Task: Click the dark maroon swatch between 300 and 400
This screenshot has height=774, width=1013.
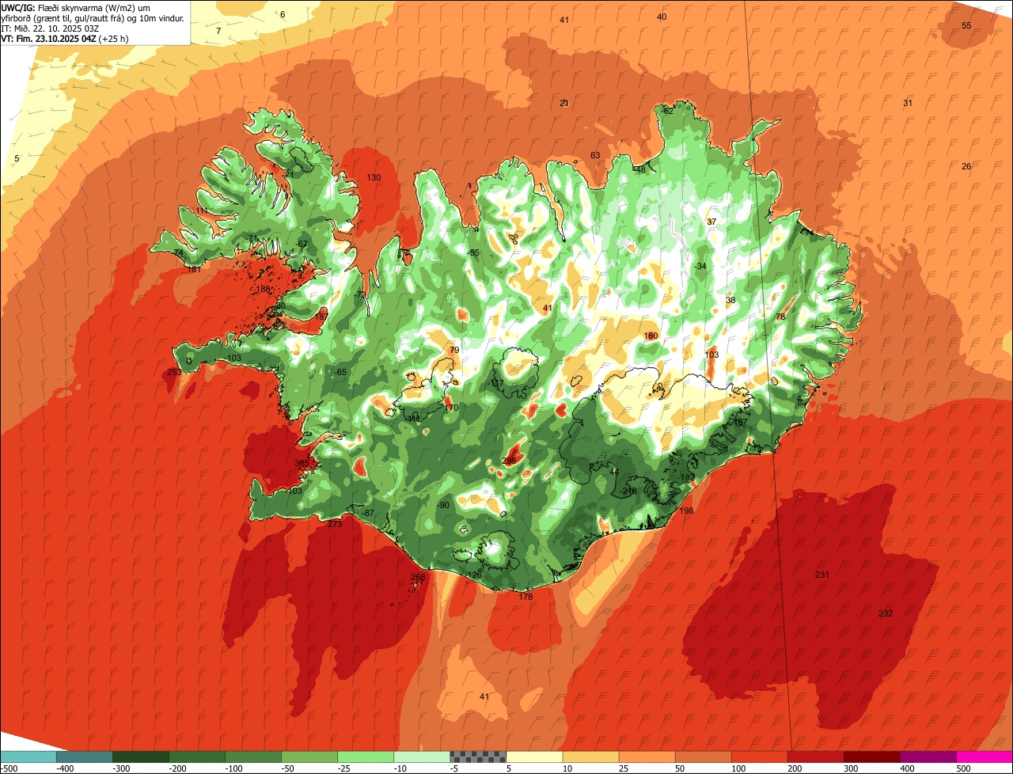Action: click(871, 757)
